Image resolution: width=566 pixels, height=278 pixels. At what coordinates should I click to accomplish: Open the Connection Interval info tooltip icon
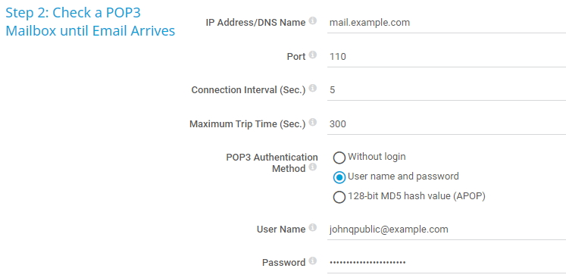click(x=313, y=89)
